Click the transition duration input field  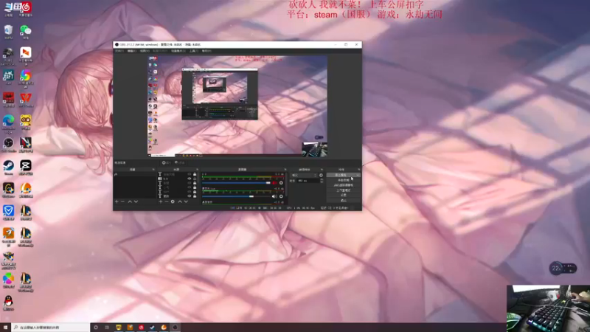pyautogui.click(x=308, y=181)
